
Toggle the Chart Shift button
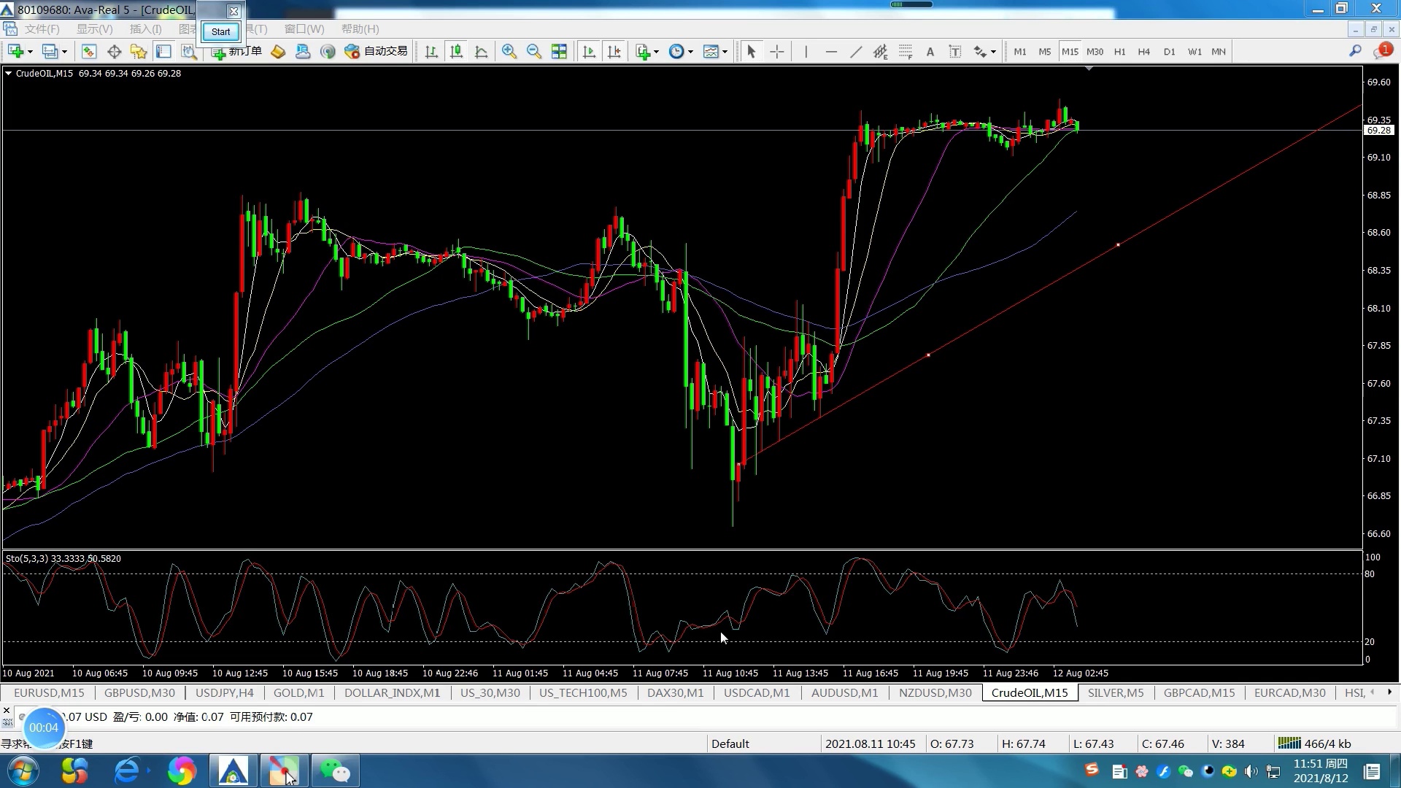pyautogui.click(x=614, y=52)
